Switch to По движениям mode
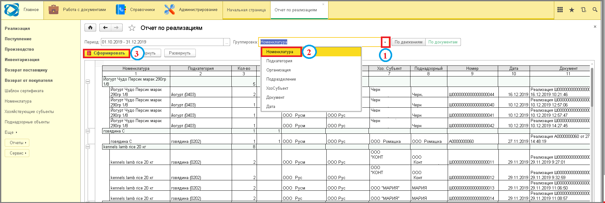This screenshot has height=203, width=605. [x=408, y=42]
